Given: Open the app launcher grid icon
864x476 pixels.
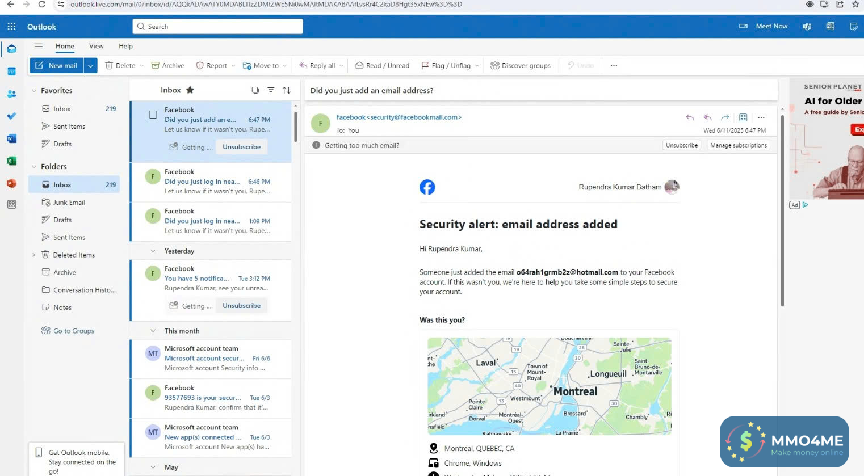Looking at the screenshot, I should (11, 27).
